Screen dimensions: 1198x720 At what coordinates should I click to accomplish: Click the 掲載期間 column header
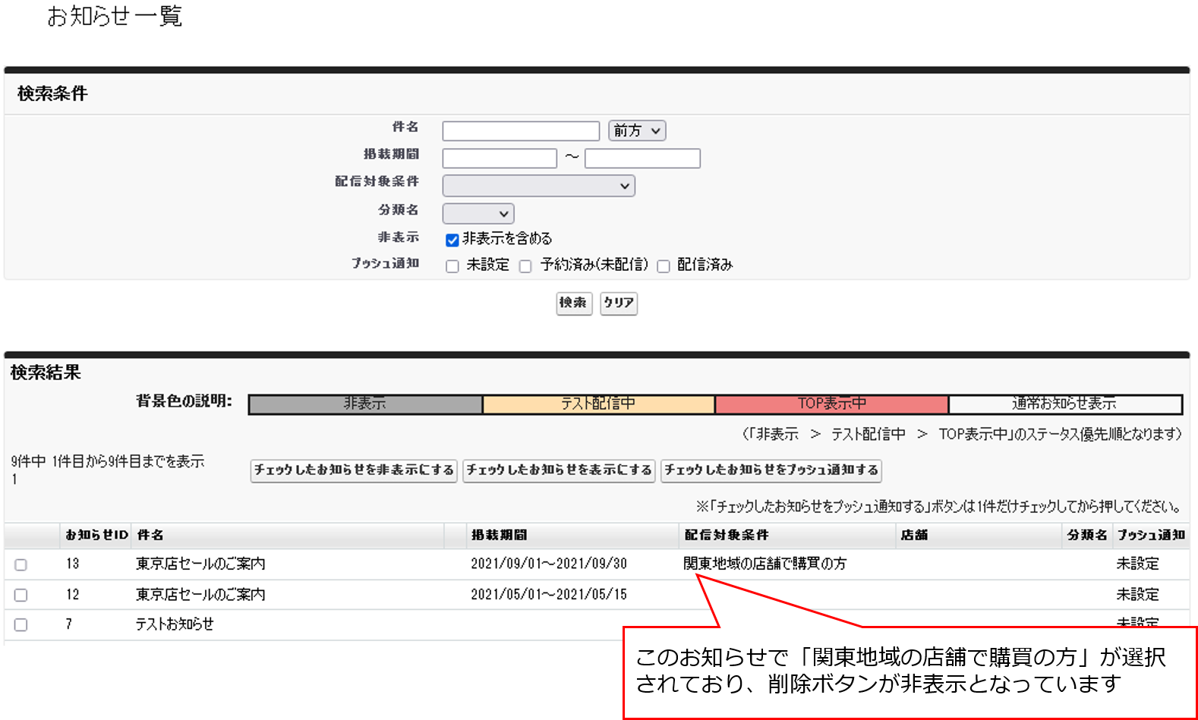pyautogui.click(x=499, y=536)
